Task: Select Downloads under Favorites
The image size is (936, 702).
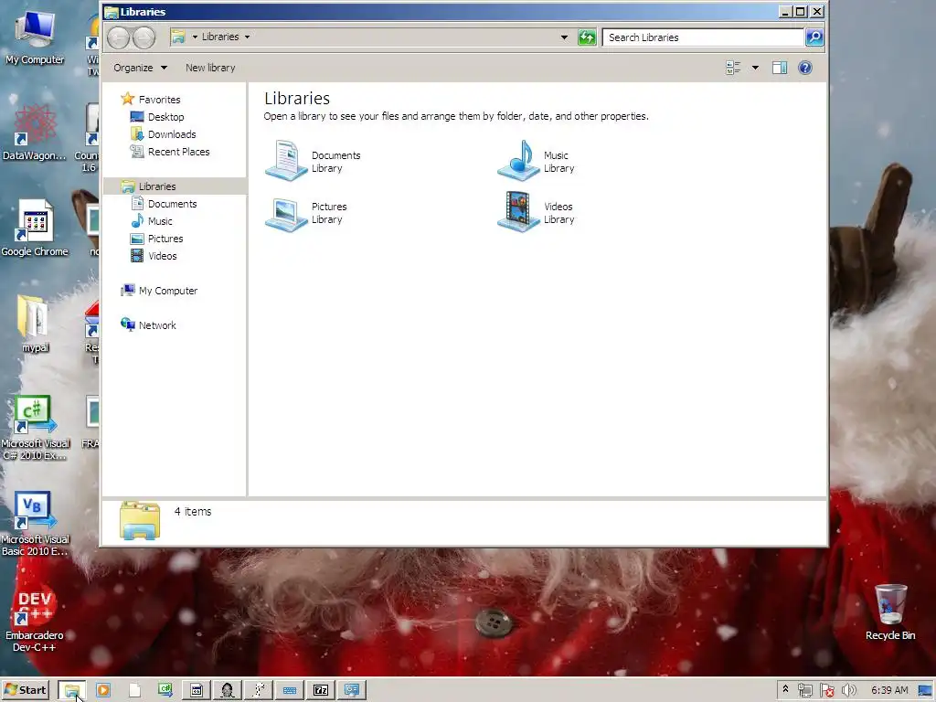Action: point(172,134)
